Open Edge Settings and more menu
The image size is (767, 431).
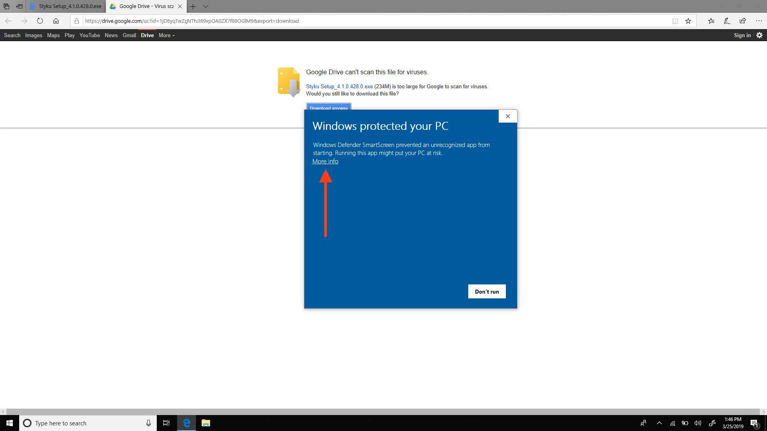[x=759, y=21]
